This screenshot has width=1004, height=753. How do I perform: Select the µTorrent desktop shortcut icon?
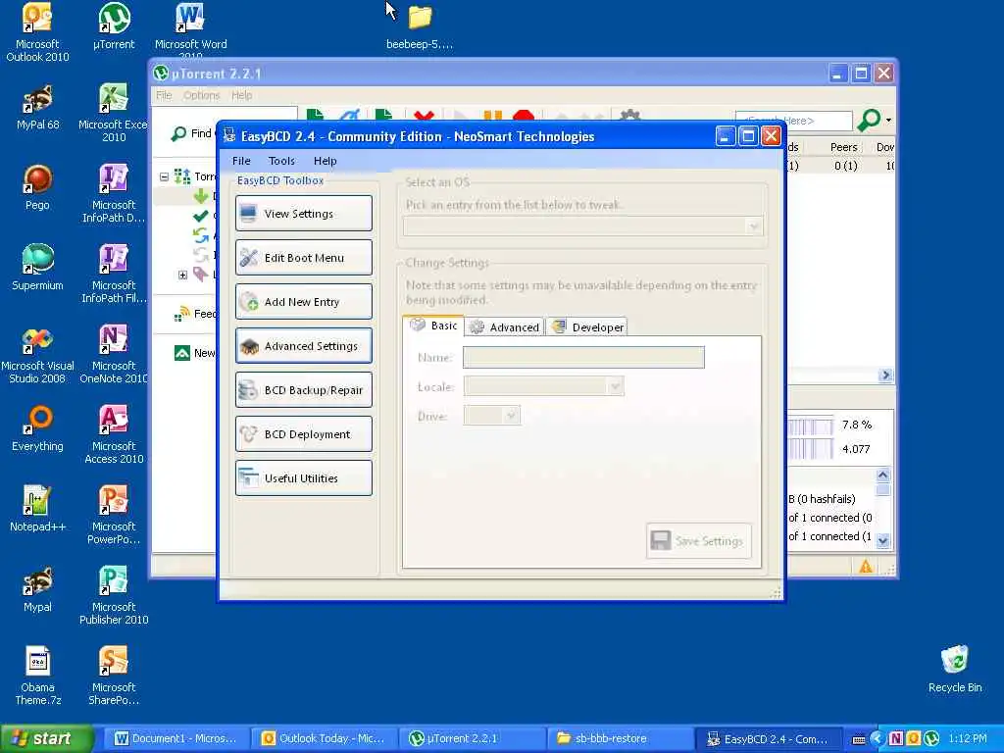point(114,26)
